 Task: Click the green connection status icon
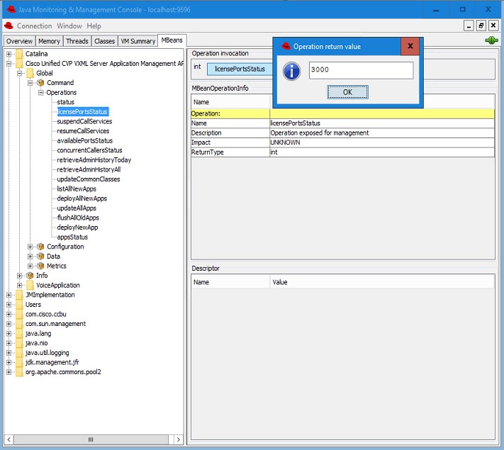pyautogui.click(x=491, y=40)
